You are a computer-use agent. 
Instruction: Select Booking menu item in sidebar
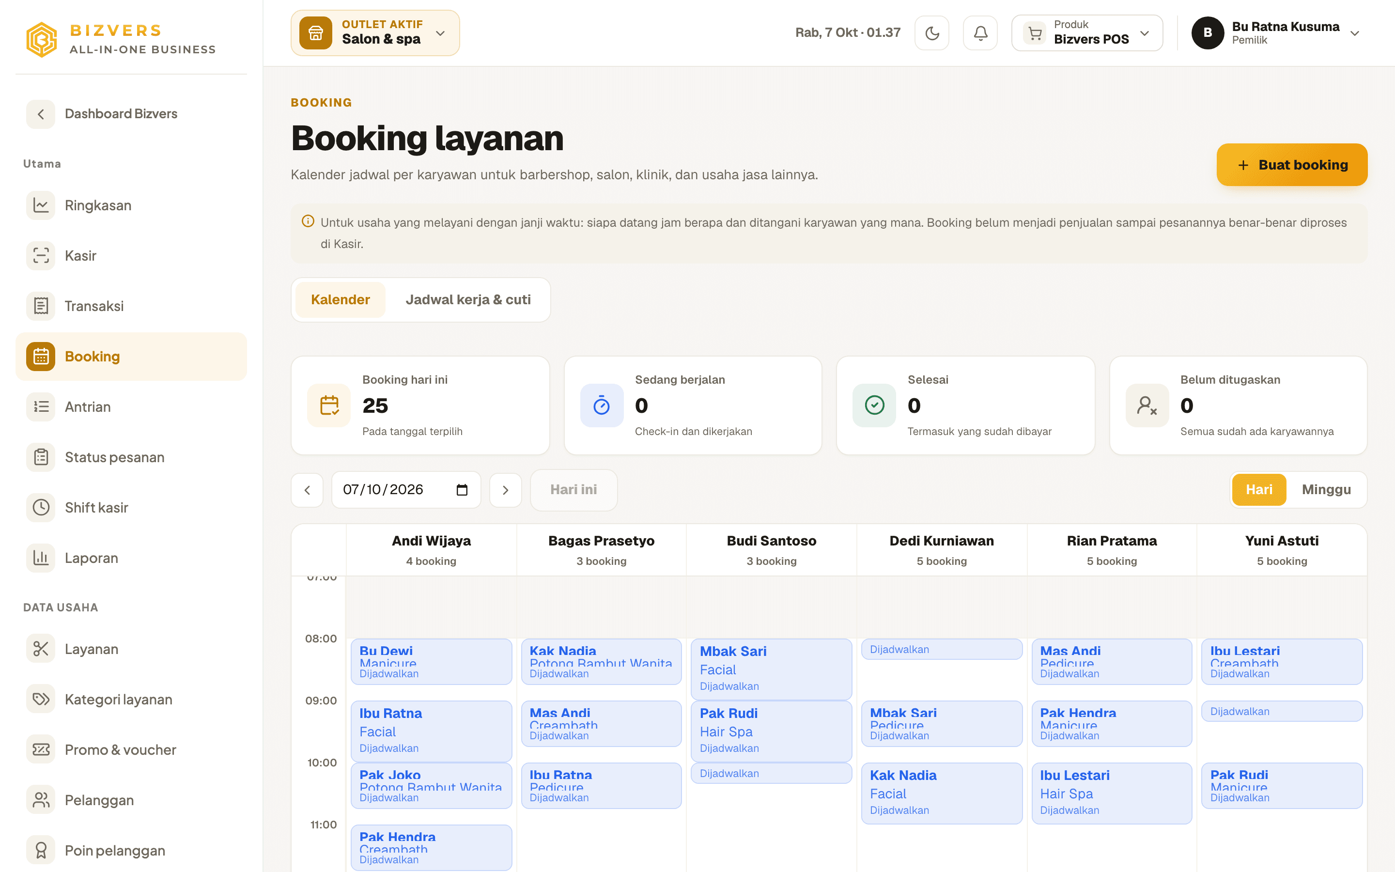[x=131, y=357]
